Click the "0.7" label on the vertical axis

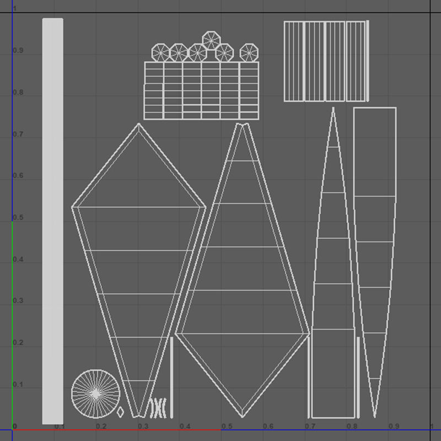pyautogui.click(x=18, y=134)
